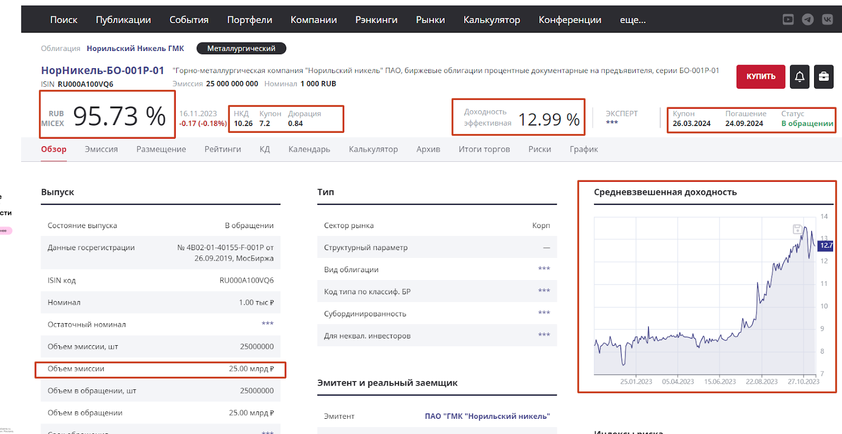Click the ЭКСПЕРТ rating stars
The height and width of the screenshot is (434, 842).
pos(612,123)
